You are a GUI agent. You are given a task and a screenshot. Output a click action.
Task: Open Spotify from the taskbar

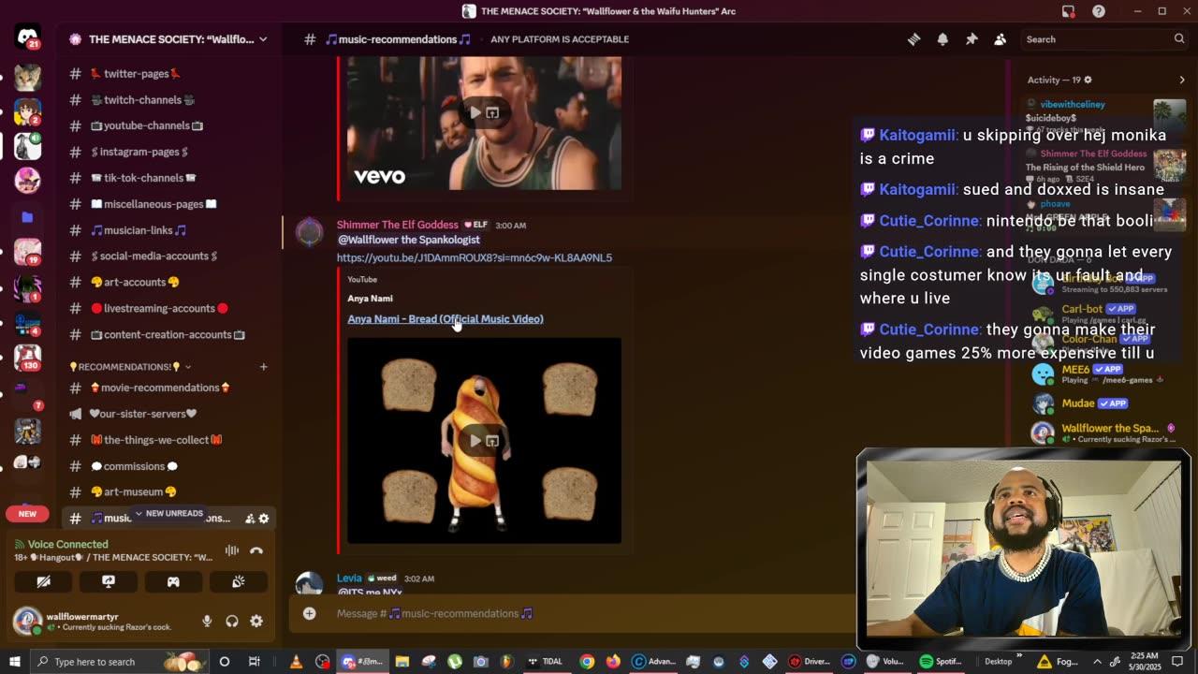tap(941, 662)
